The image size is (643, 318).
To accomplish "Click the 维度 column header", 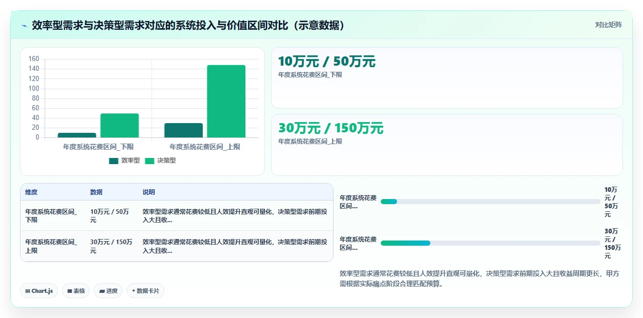I will click(x=31, y=192).
